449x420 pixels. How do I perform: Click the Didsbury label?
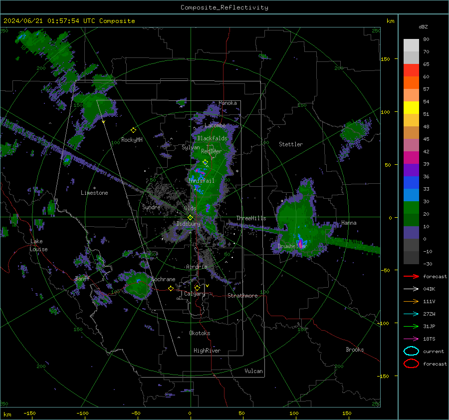[x=188, y=224]
